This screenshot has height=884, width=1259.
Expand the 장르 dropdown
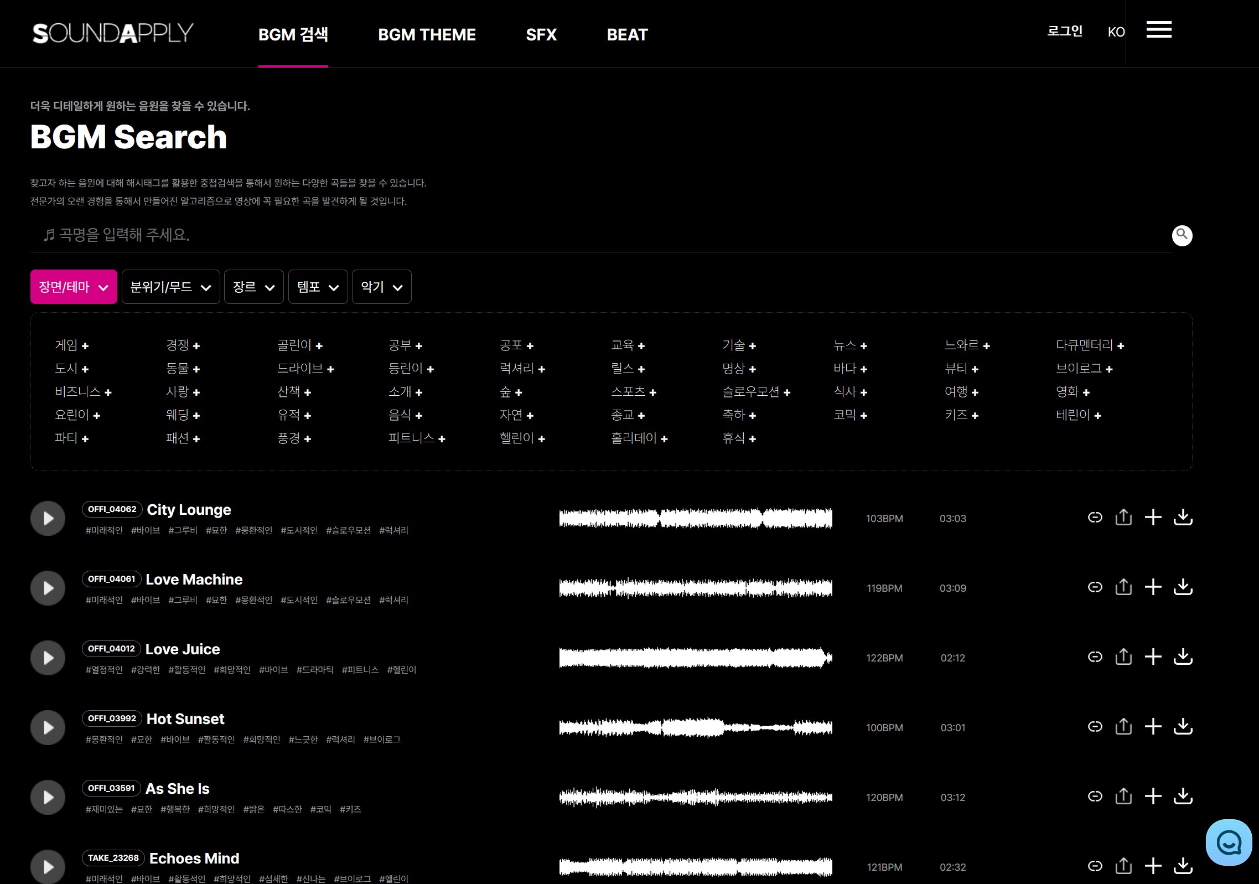(x=253, y=287)
